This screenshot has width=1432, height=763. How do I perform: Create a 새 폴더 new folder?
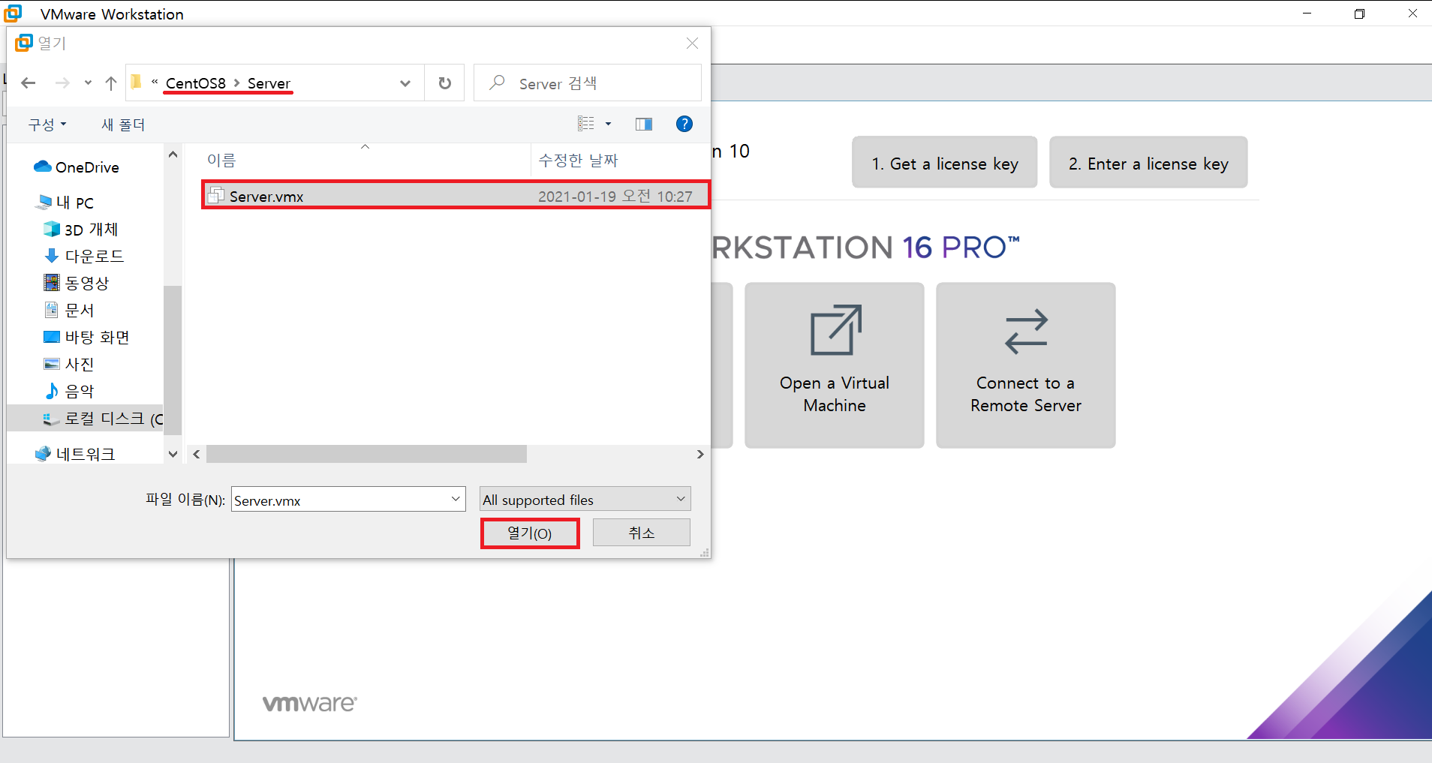pyautogui.click(x=123, y=125)
